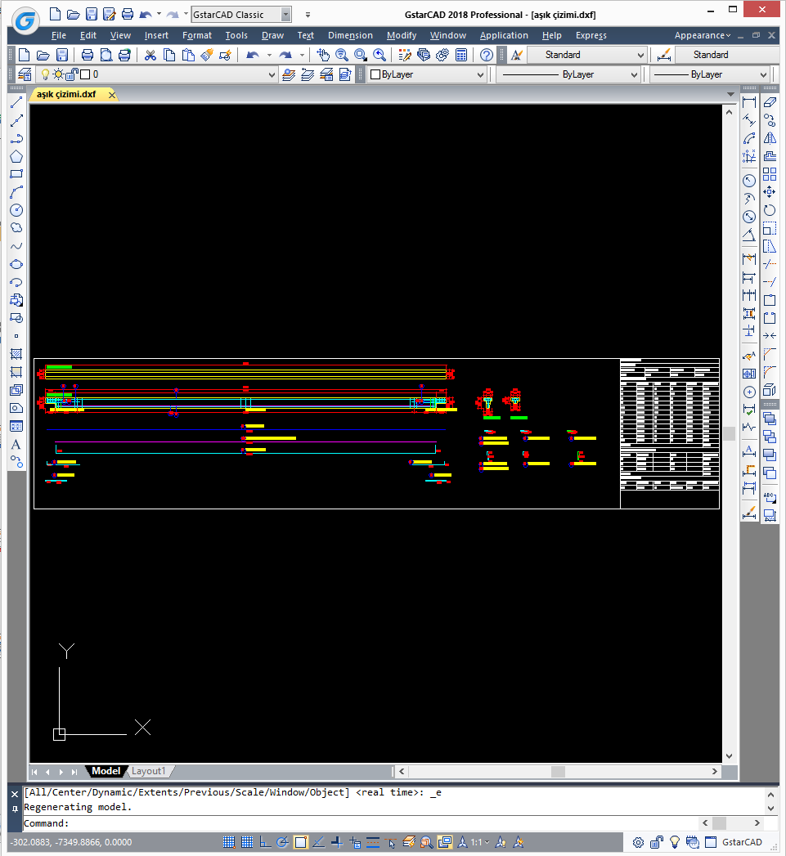Select the Mirror modify tool
786x856 pixels.
pyautogui.click(x=770, y=138)
